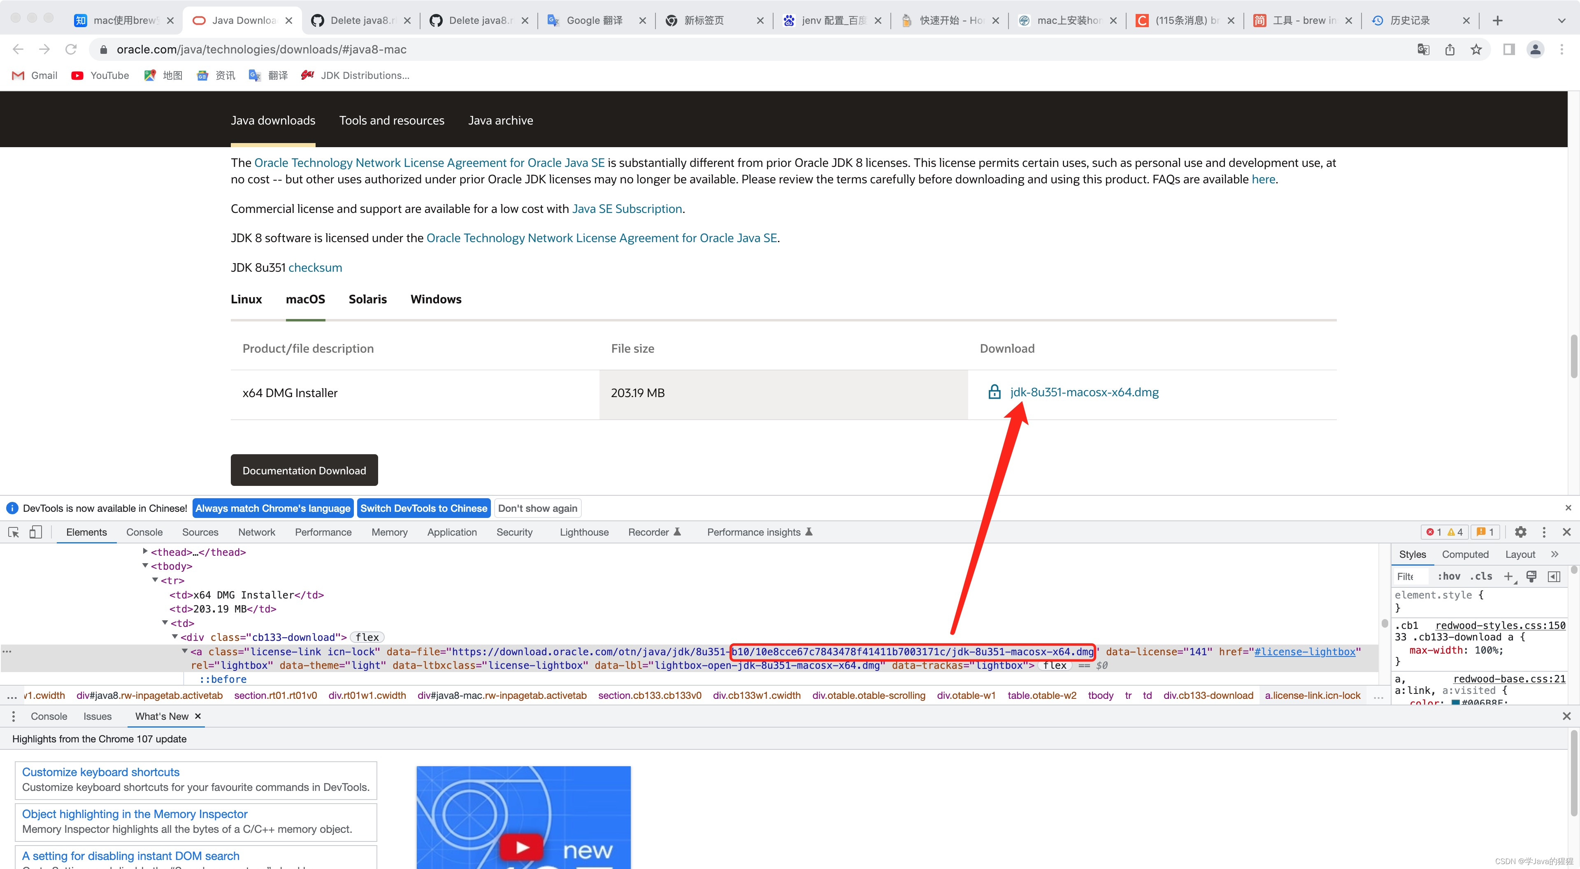
Task: Click the lock icon beside jdk dmg link
Action: (x=994, y=392)
